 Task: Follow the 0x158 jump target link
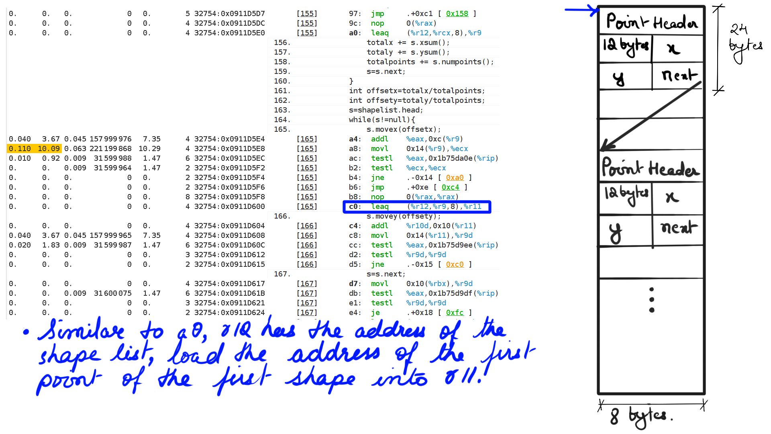457,14
